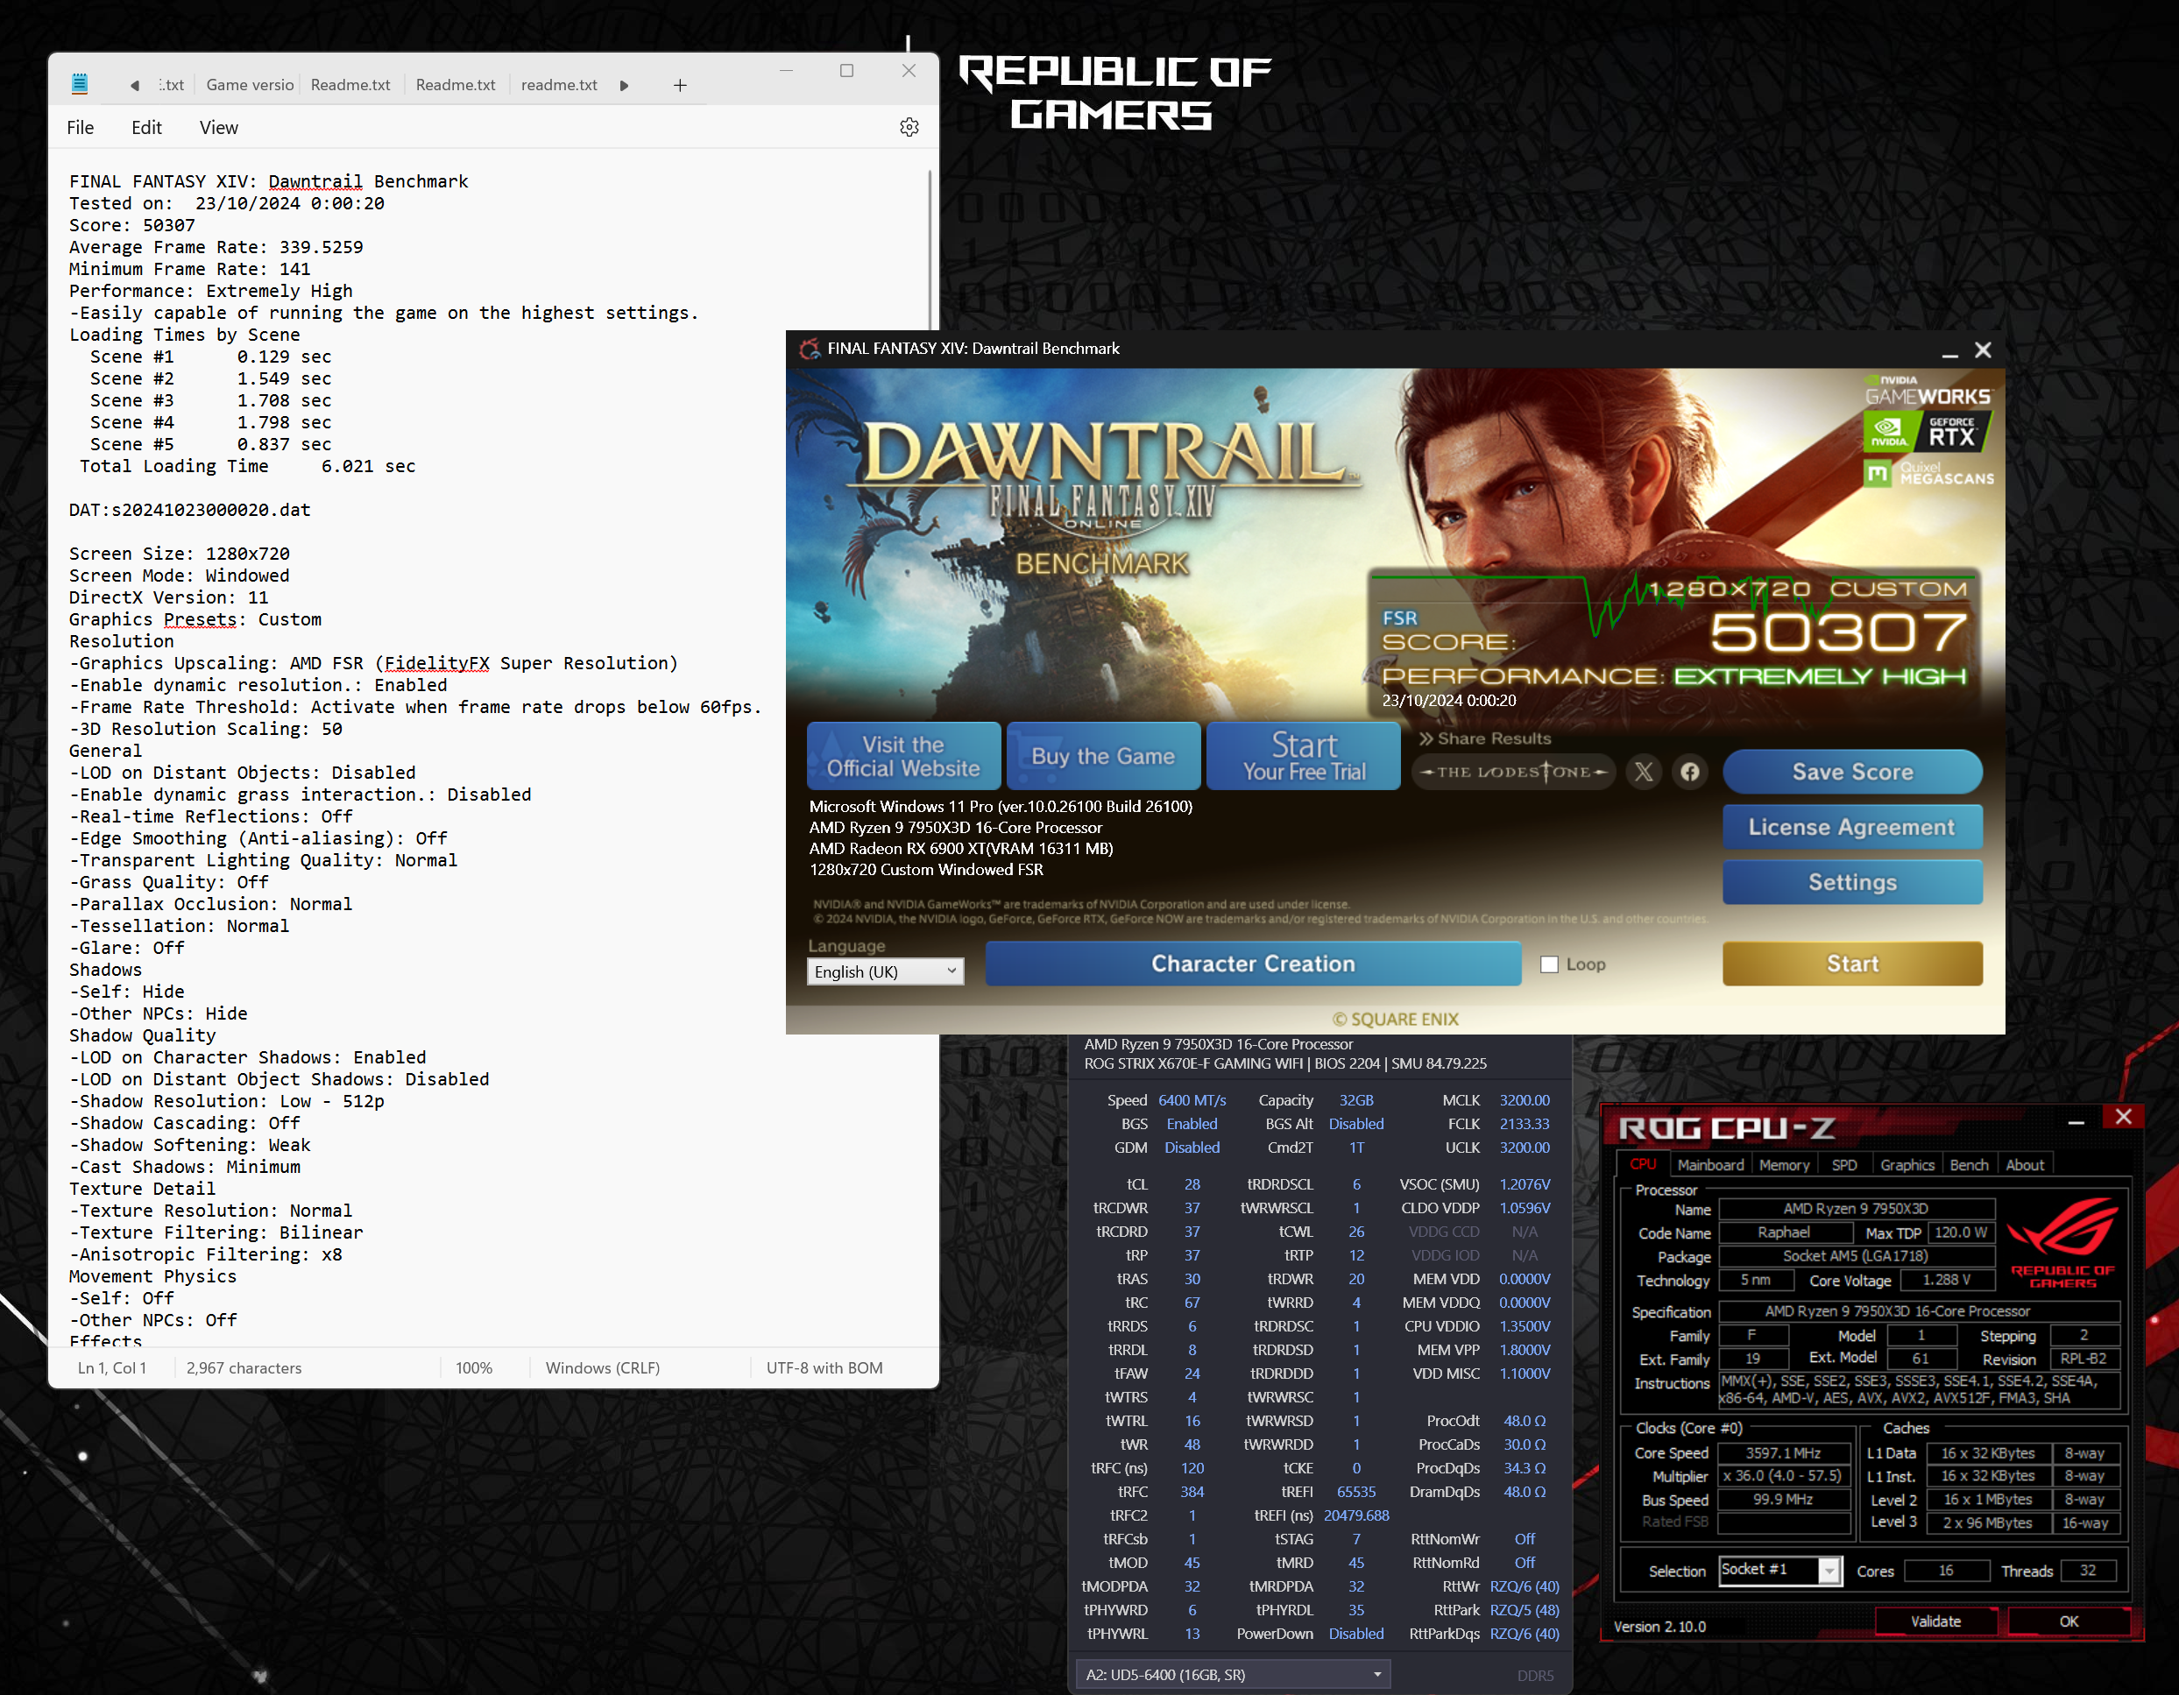Open the Edit menu in Notepad
The width and height of the screenshot is (2179, 1695).
pos(146,128)
